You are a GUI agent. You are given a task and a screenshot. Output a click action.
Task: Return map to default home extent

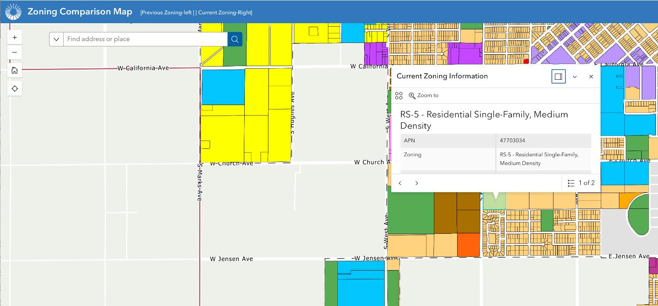[14, 70]
